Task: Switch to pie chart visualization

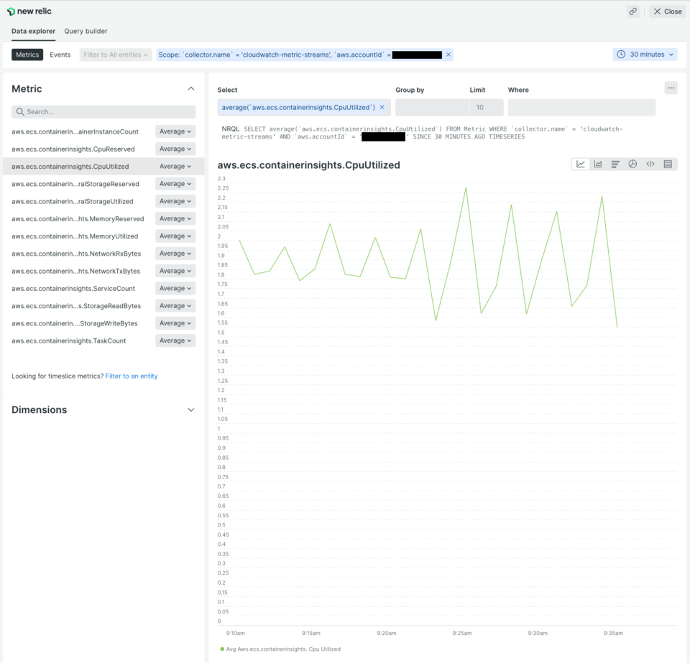Action: (632, 164)
